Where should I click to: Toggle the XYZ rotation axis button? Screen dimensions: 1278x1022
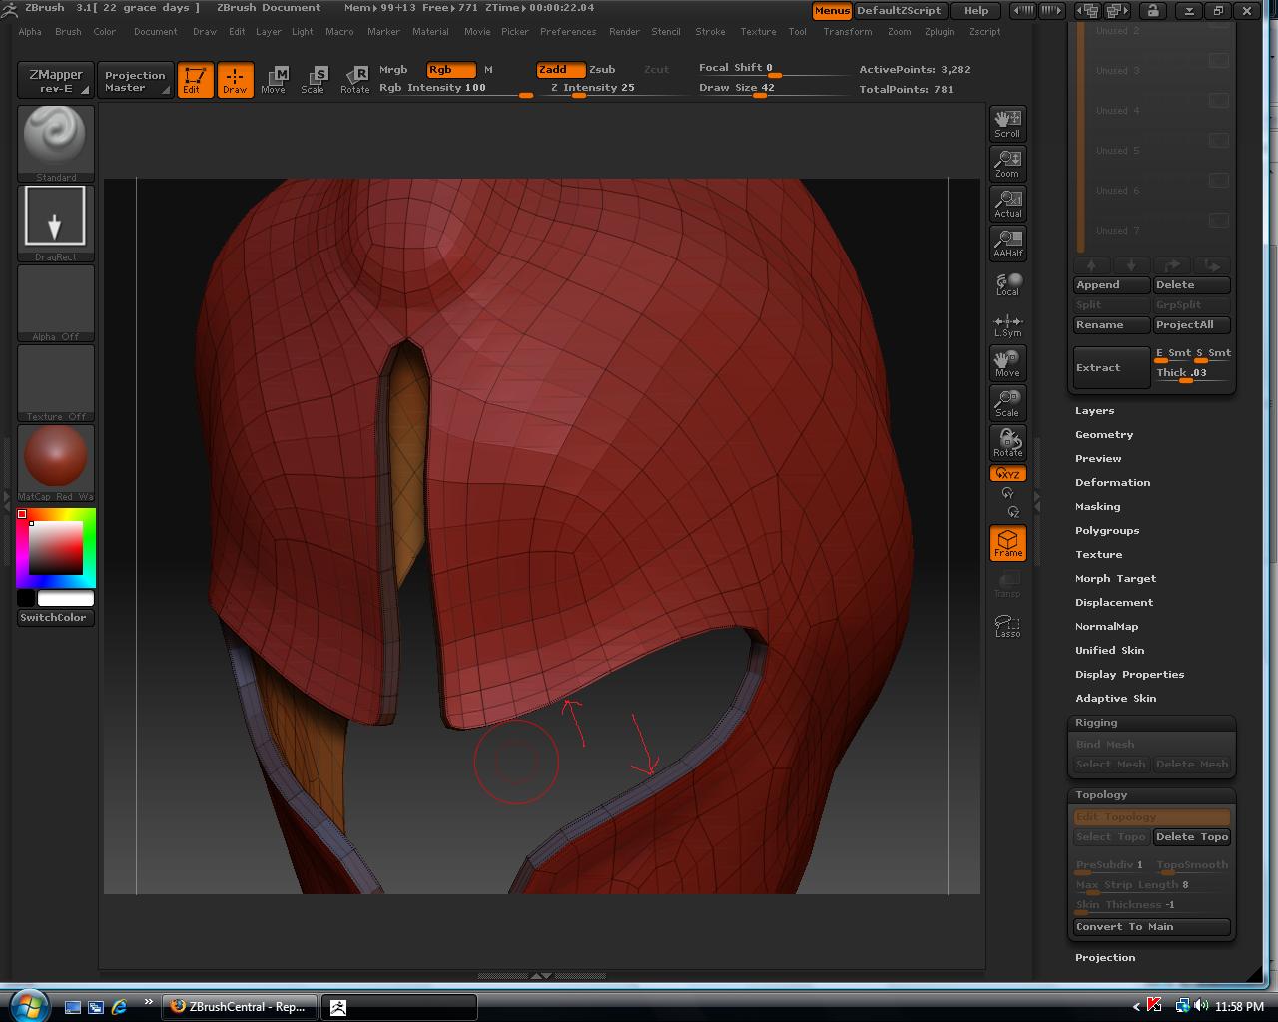1007,474
